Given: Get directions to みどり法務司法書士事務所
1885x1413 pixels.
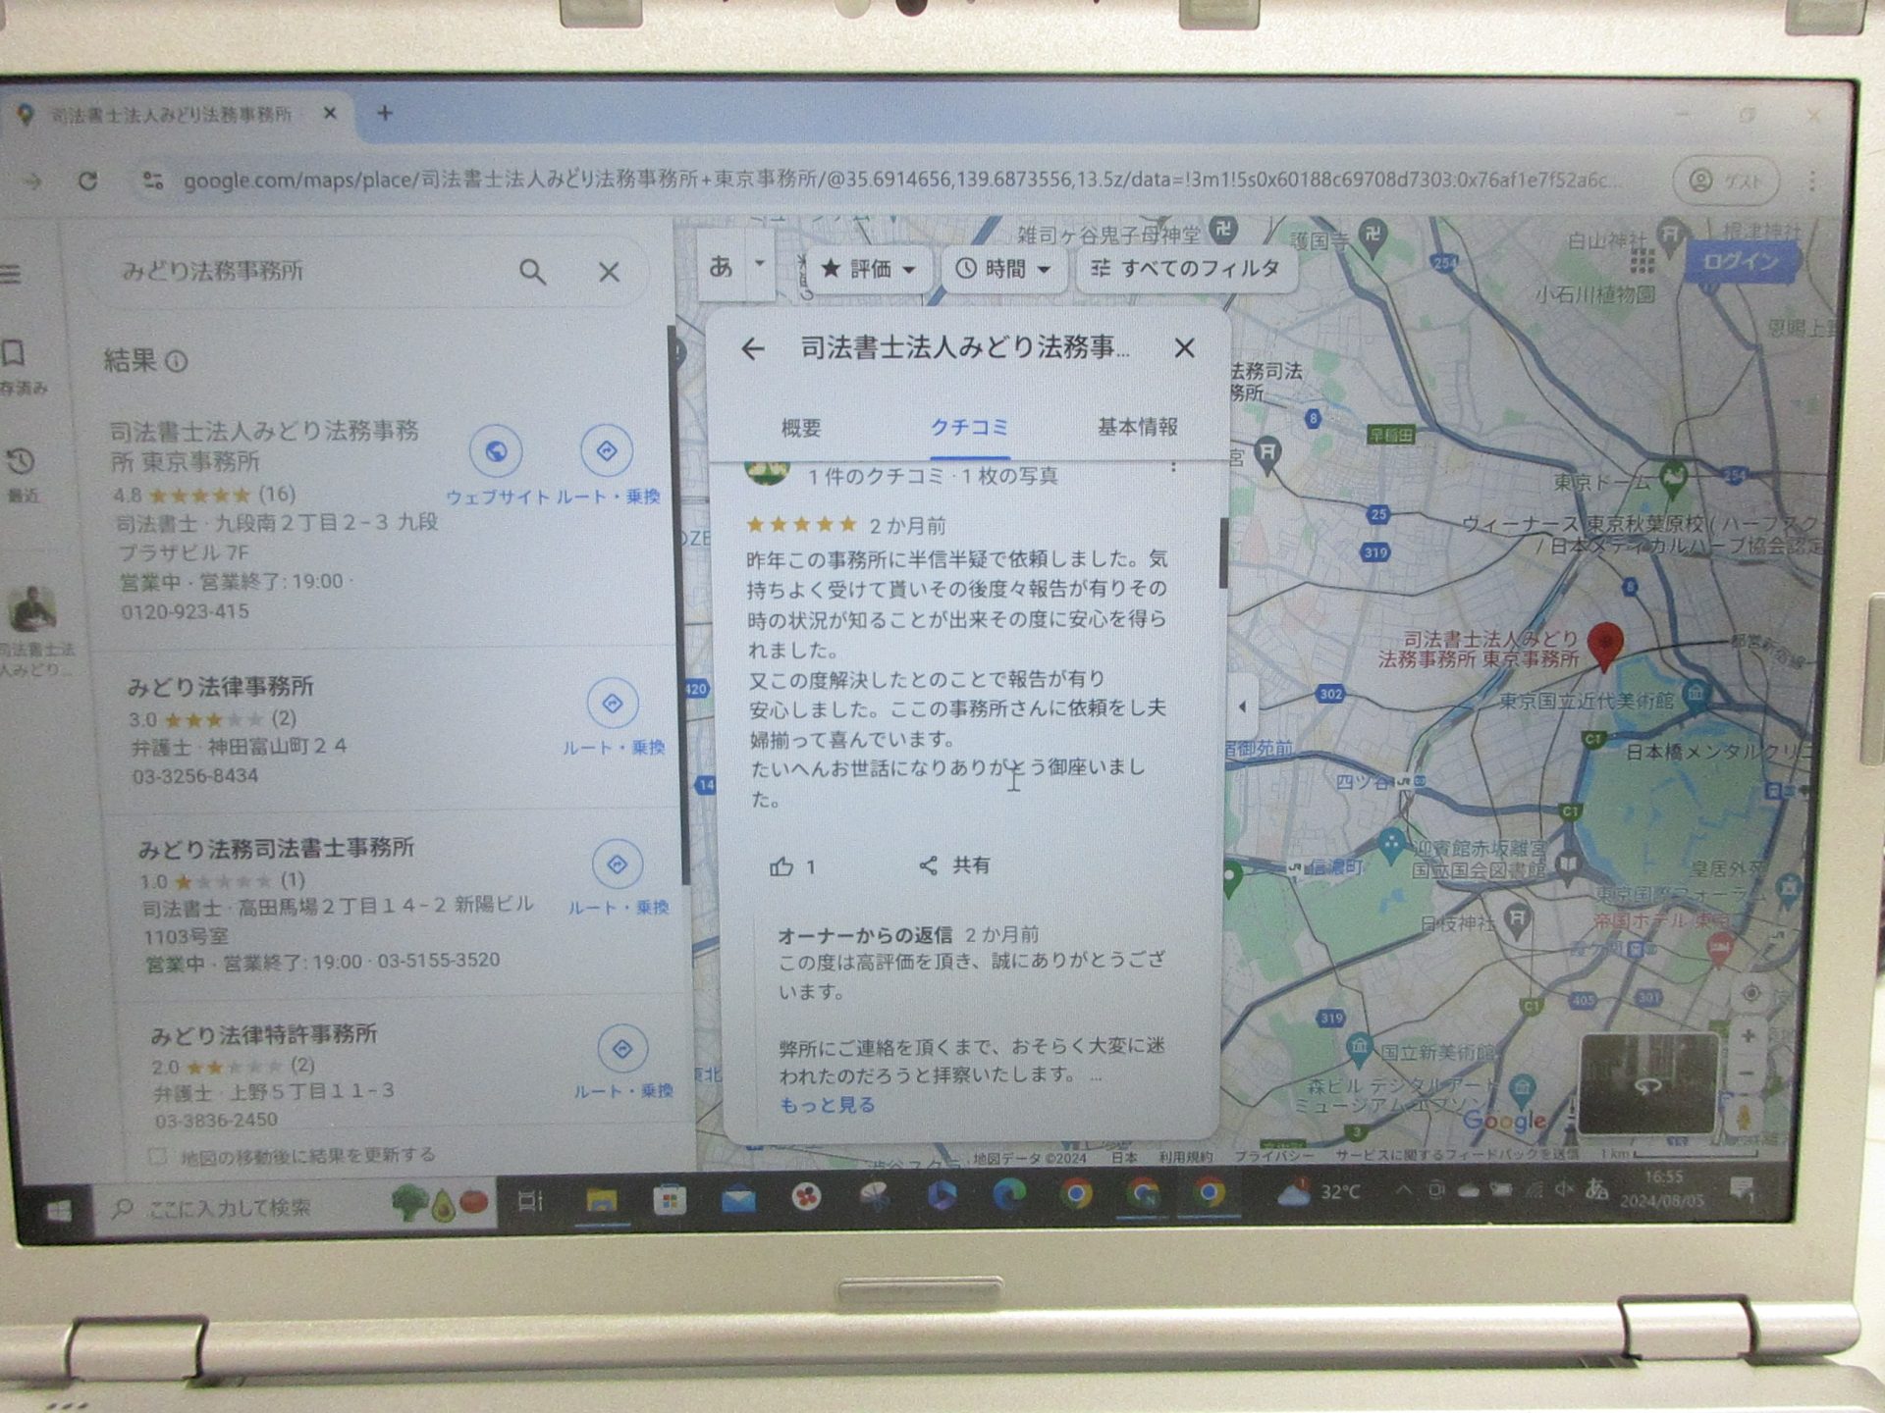Looking at the screenshot, I should [x=618, y=864].
